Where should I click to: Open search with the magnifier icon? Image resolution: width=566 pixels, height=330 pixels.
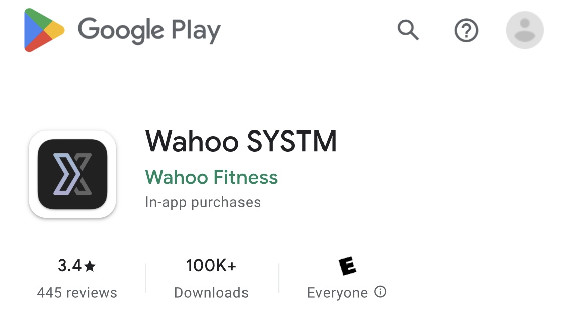point(408,30)
